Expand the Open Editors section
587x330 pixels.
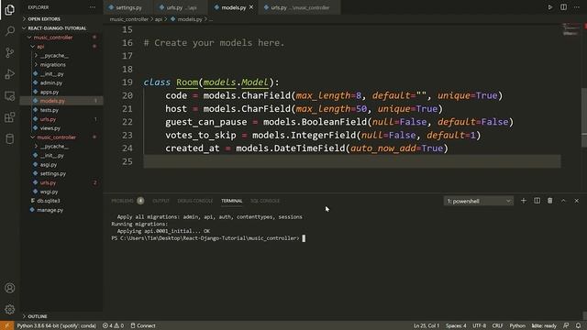coord(44,18)
